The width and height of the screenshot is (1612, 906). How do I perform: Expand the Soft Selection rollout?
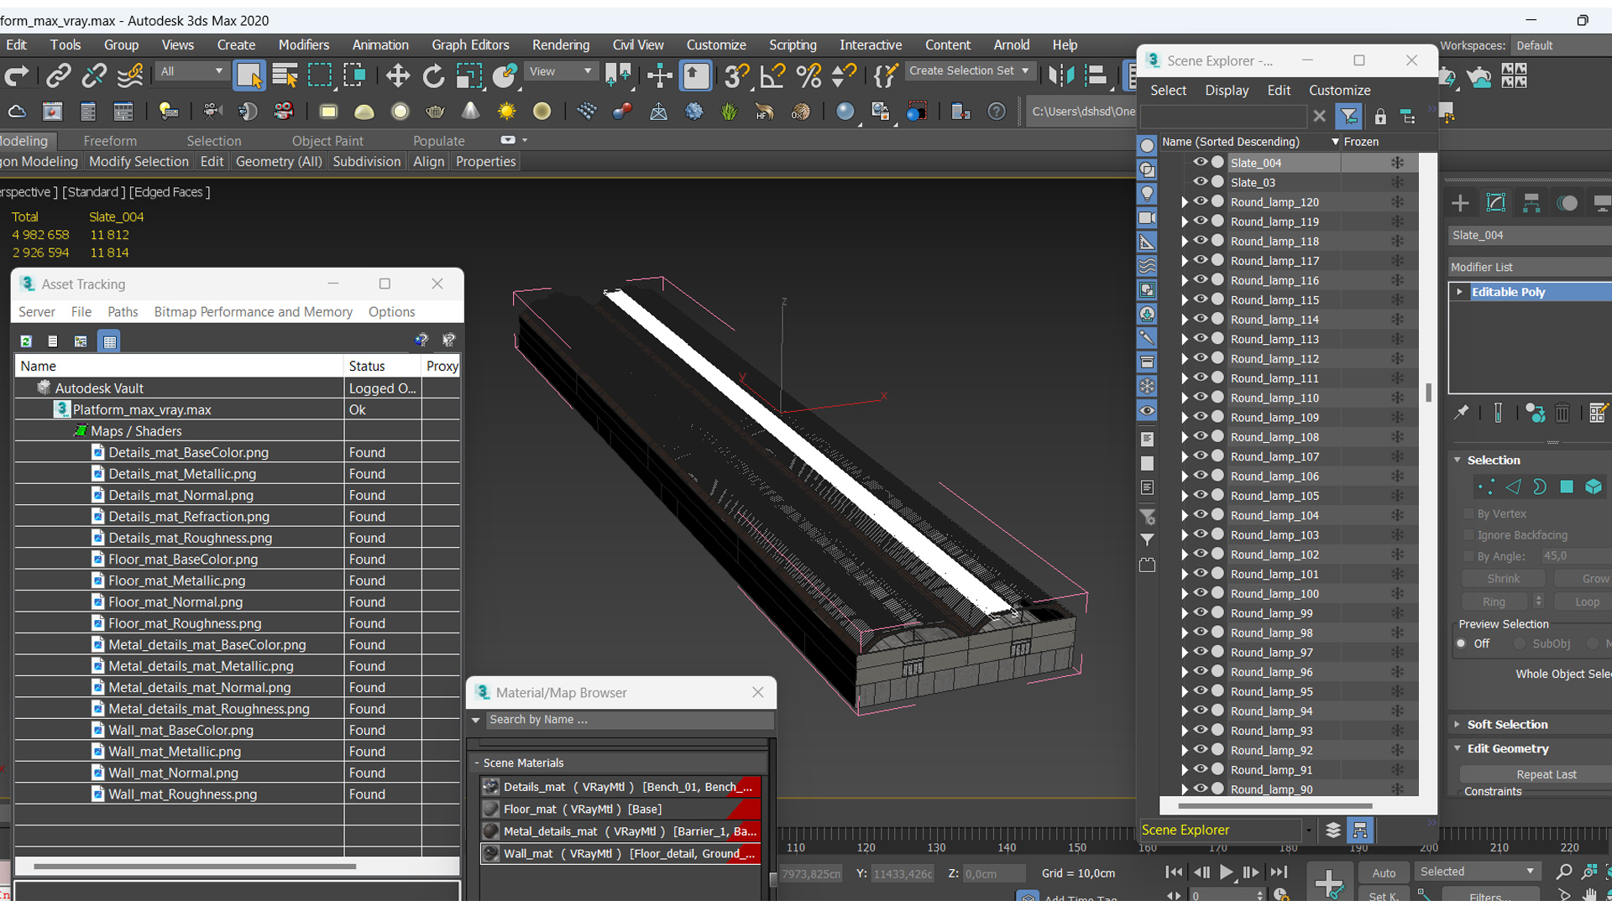[1507, 723]
